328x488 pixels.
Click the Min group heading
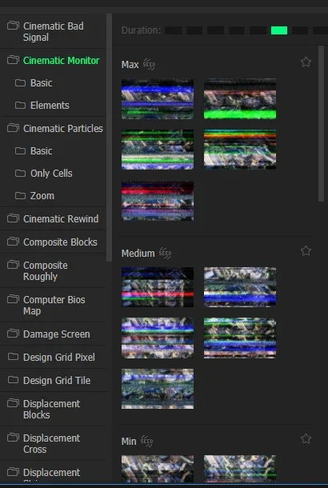click(129, 441)
